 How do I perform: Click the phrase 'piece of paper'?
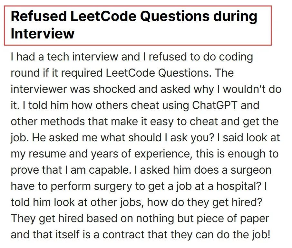click(x=233, y=219)
